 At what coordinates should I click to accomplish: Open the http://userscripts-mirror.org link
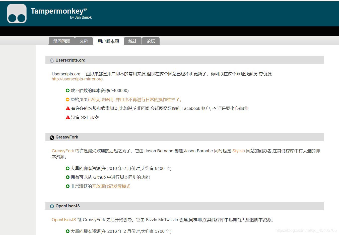click(77, 79)
